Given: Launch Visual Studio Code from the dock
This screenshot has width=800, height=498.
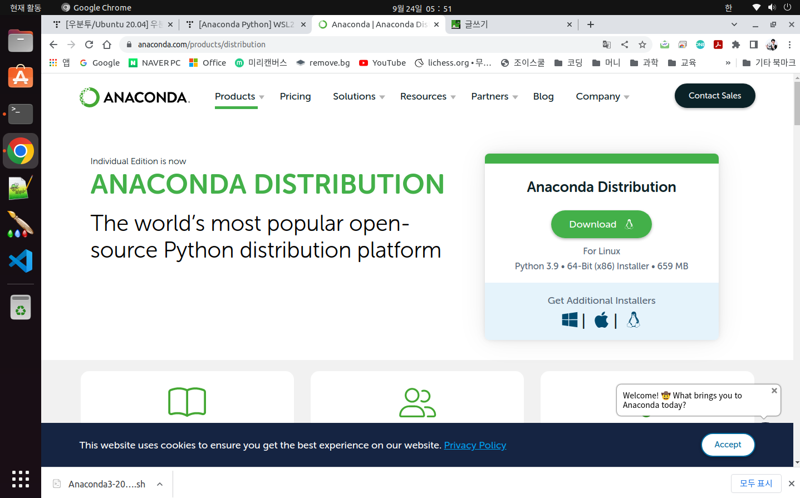Looking at the screenshot, I should coord(21,261).
